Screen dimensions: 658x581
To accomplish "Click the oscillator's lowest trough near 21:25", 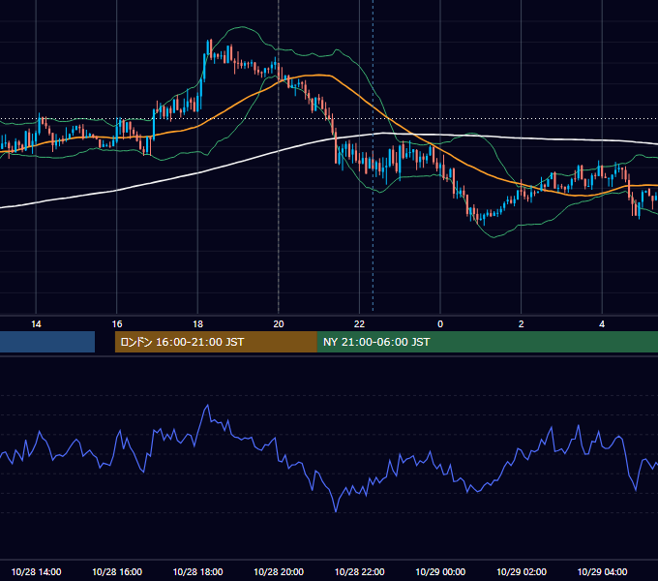I will pyautogui.click(x=336, y=511).
